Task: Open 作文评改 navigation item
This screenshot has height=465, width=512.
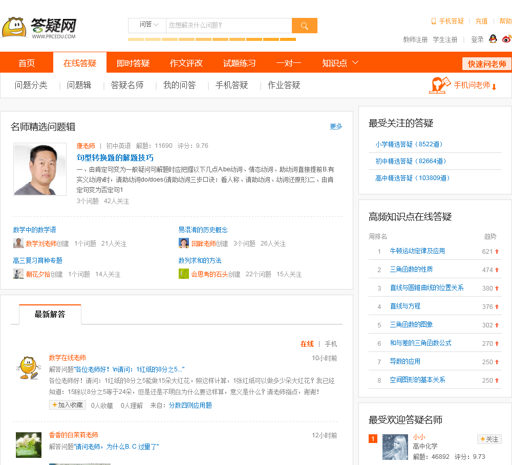Action: pos(186,63)
